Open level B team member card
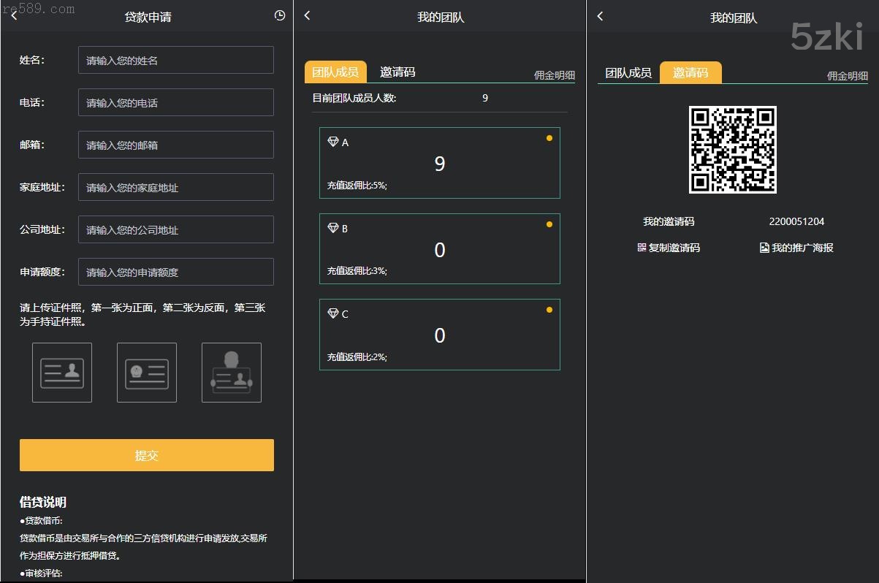The image size is (879, 583). [x=439, y=249]
